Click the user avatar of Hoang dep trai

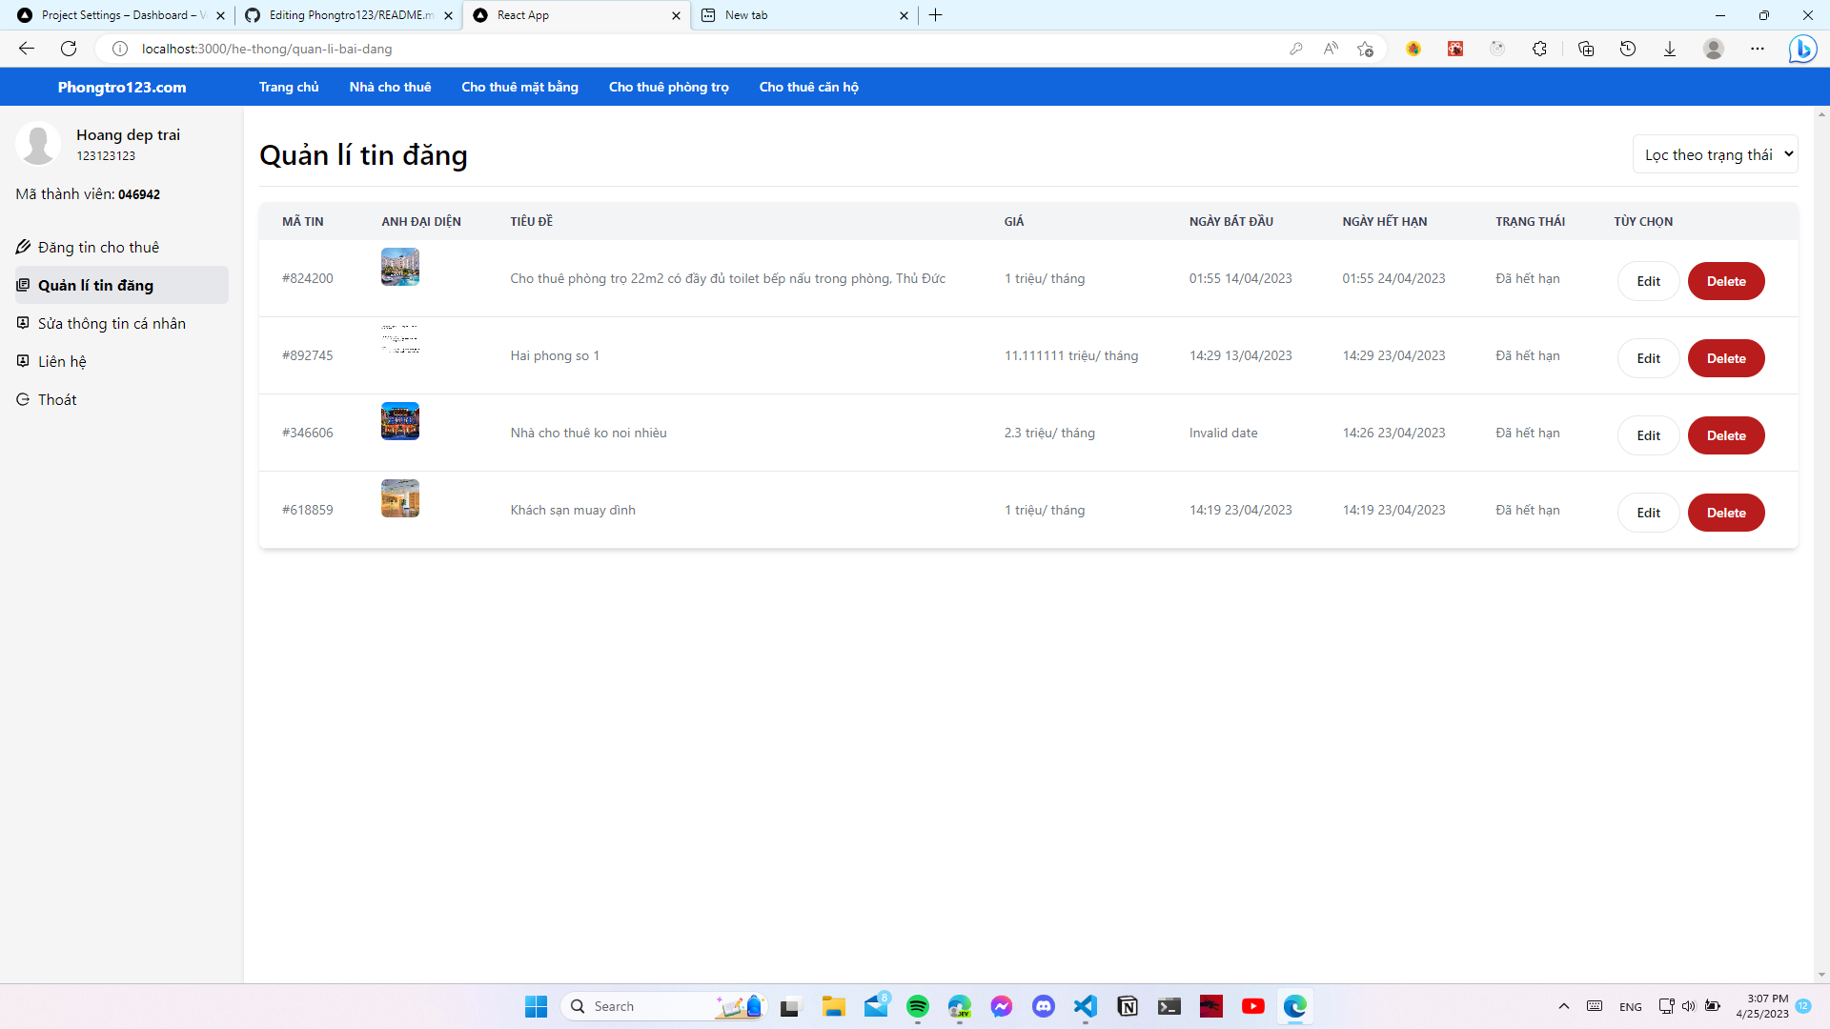(38, 144)
